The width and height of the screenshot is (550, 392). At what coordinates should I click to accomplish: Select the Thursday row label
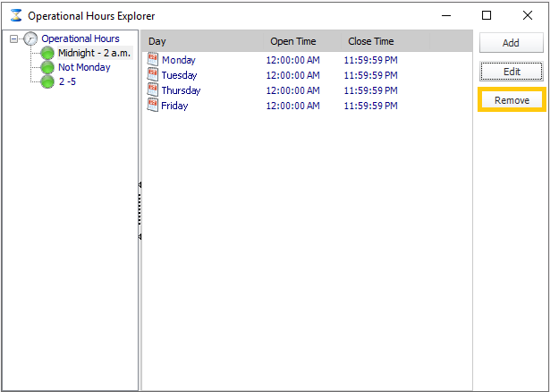click(181, 90)
